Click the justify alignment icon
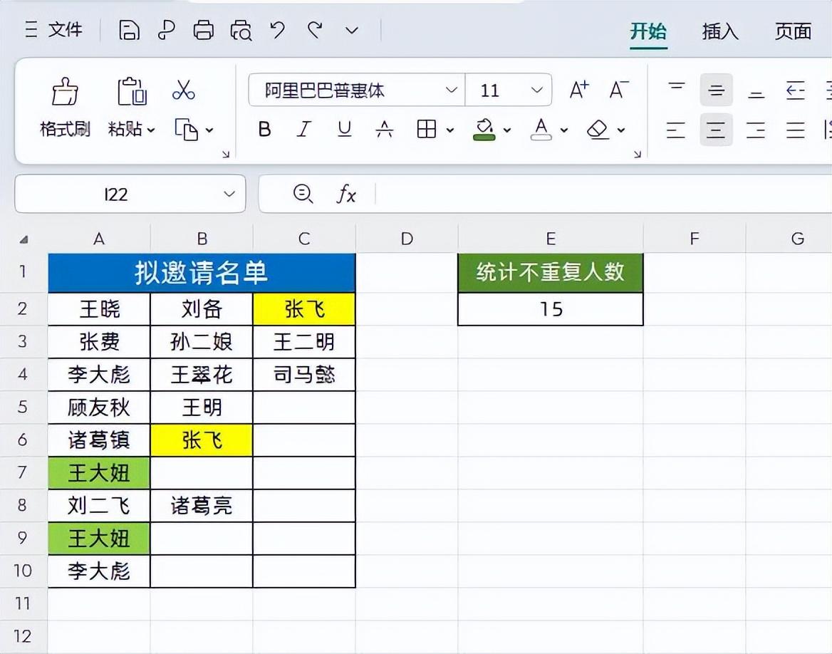The height and width of the screenshot is (654, 832). click(x=796, y=130)
